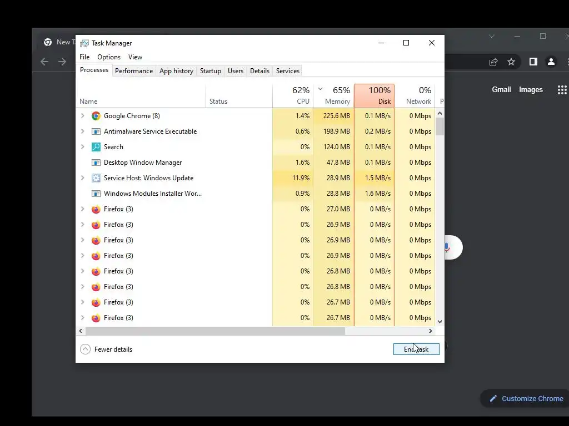Switch to the Startup tab
569x426 pixels.
click(x=211, y=71)
